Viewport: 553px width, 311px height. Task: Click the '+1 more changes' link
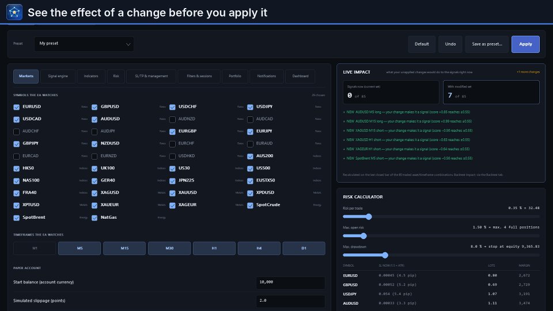pyautogui.click(x=528, y=72)
